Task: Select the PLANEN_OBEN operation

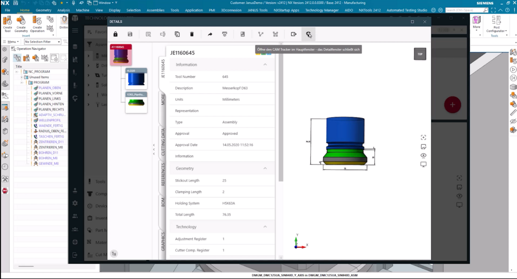Action: point(49,88)
